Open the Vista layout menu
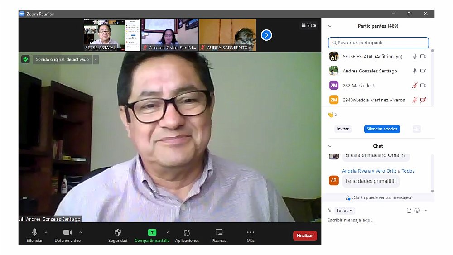 pyautogui.click(x=308, y=25)
